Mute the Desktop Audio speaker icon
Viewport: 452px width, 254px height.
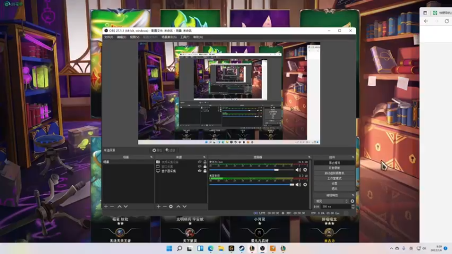(298, 185)
